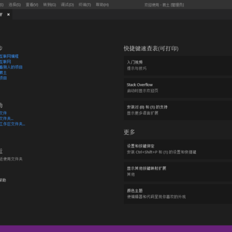This screenshot has width=232, height=232.
Task: Click the 互联网编程 link
Action: point(9,56)
